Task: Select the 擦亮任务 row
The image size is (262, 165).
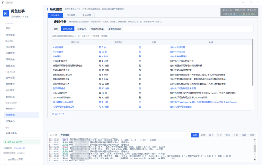Action: click(x=152, y=56)
